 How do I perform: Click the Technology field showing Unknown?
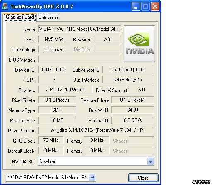(54, 49)
